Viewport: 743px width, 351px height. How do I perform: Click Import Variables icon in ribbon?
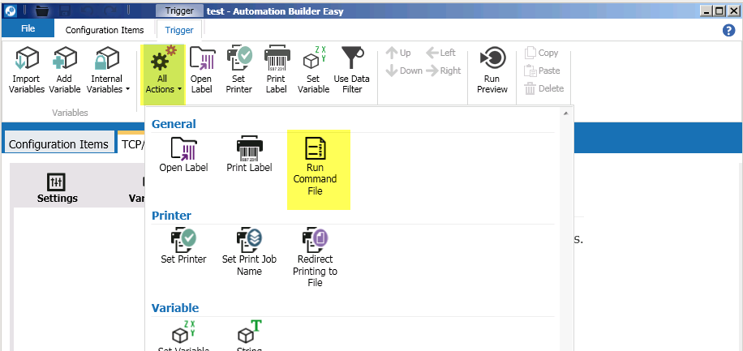tap(27, 71)
